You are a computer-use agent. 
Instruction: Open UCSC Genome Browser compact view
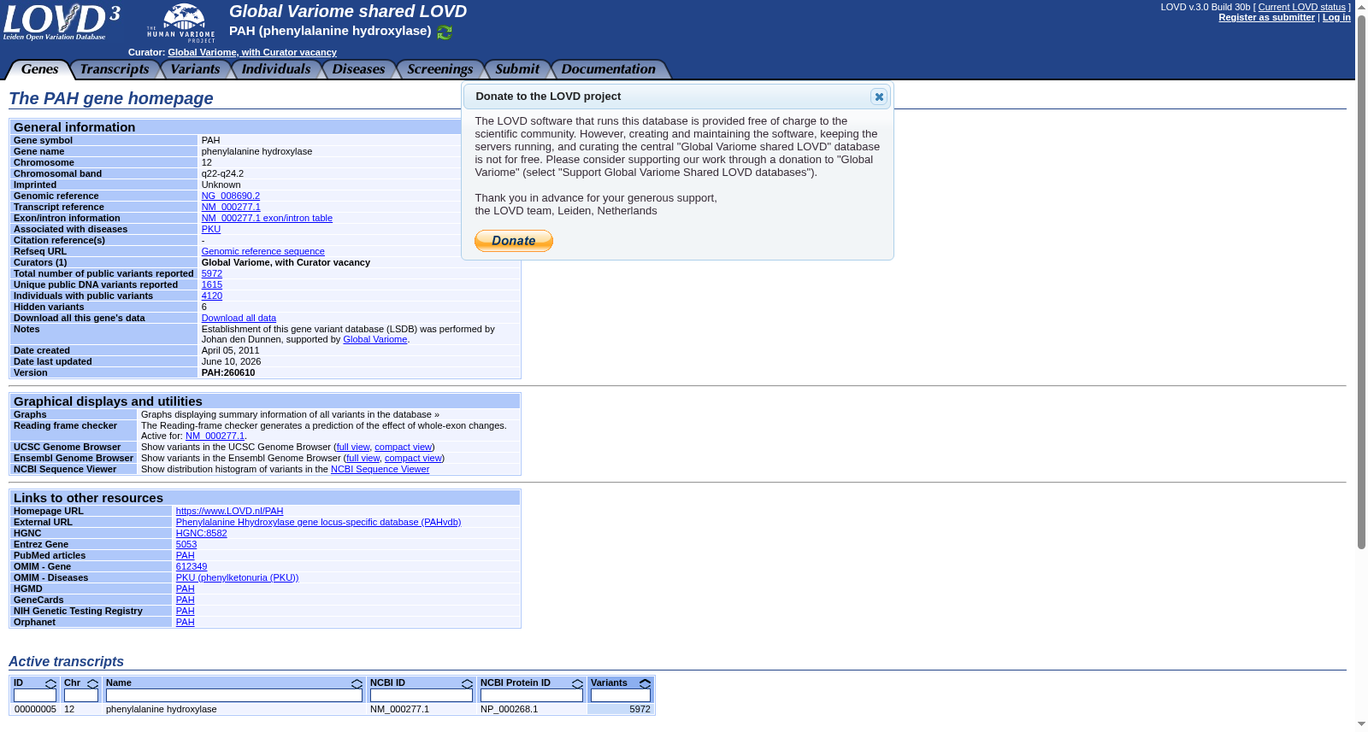coord(403,447)
